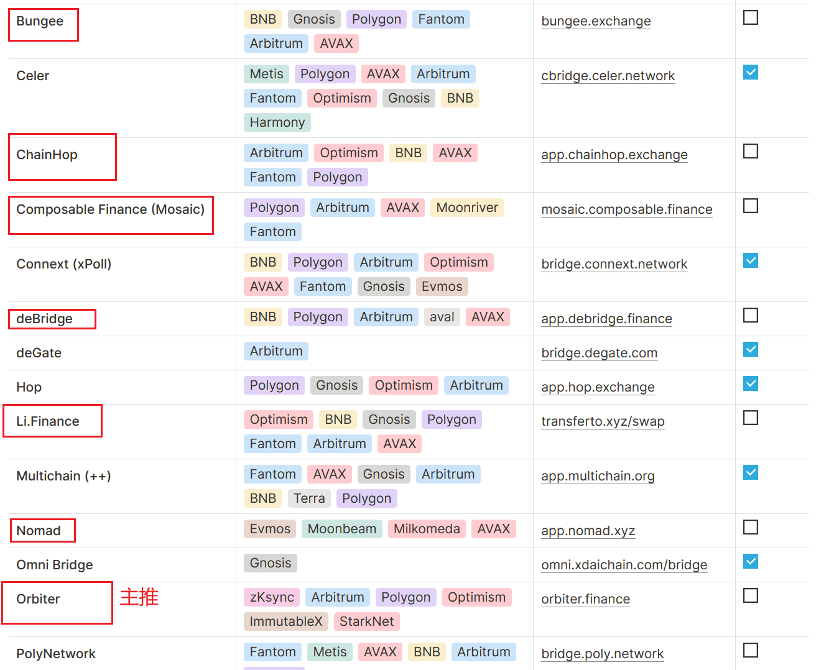This screenshot has height=670, width=829.
Task: Click the Gnosis tag in Bungee row
Action: (313, 19)
